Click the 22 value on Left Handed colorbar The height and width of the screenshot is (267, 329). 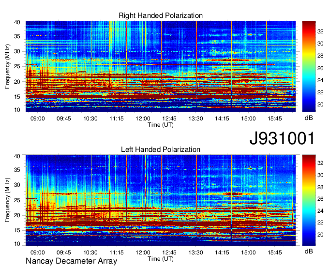pyautogui.click(x=320, y=223)
